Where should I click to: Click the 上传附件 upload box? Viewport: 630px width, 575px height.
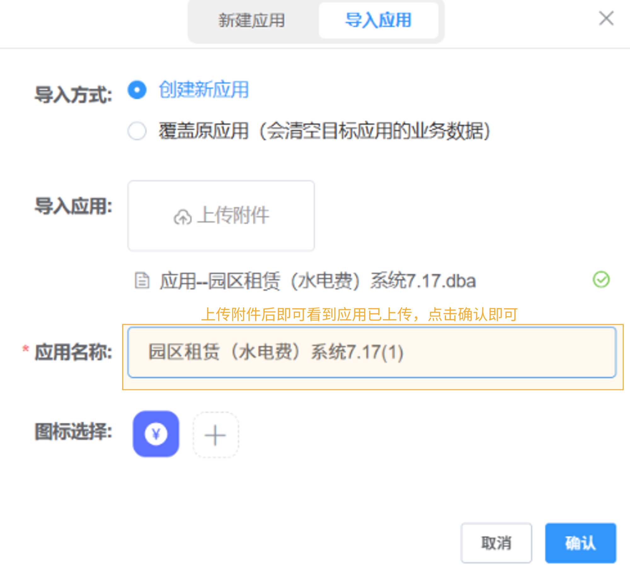point(221,216)
